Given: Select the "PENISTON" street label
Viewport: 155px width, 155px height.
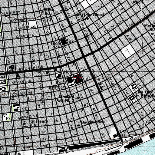Looking at the screenshot, I should (x=46, y=27).
